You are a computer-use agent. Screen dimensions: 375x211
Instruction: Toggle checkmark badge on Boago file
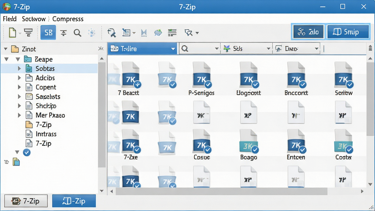coord(255,150)
